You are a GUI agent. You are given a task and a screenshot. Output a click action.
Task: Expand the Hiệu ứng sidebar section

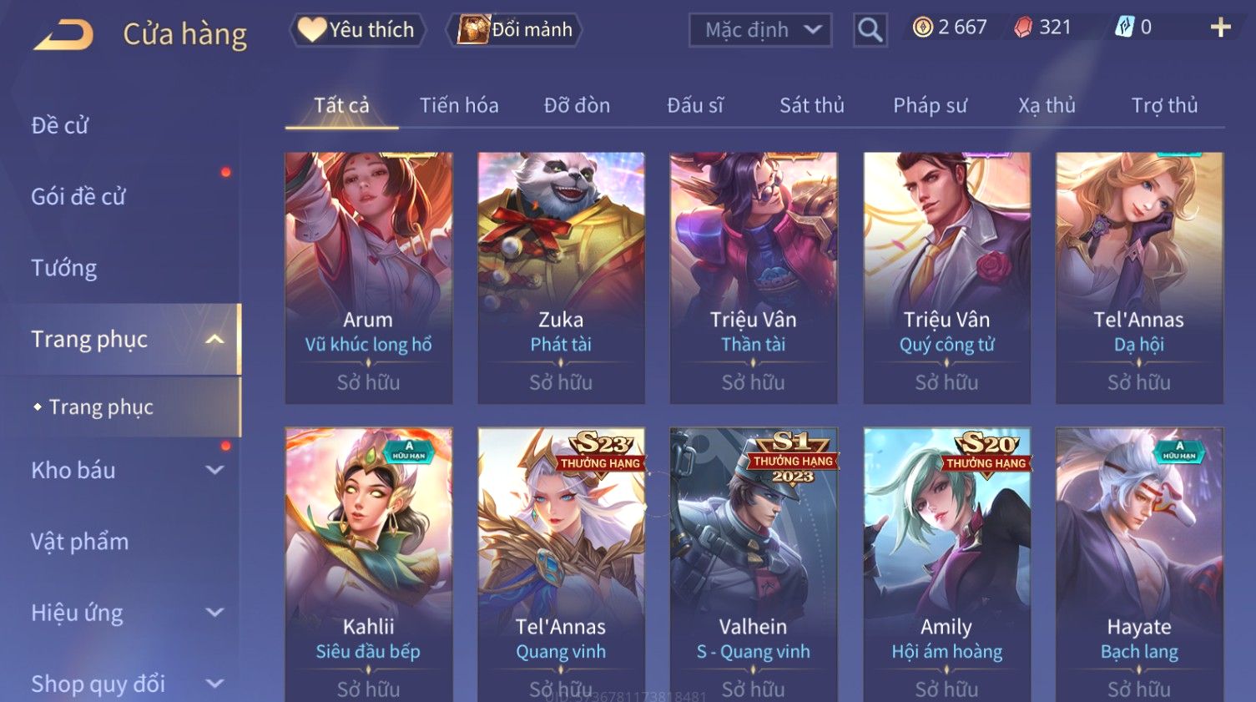point(214,612)
